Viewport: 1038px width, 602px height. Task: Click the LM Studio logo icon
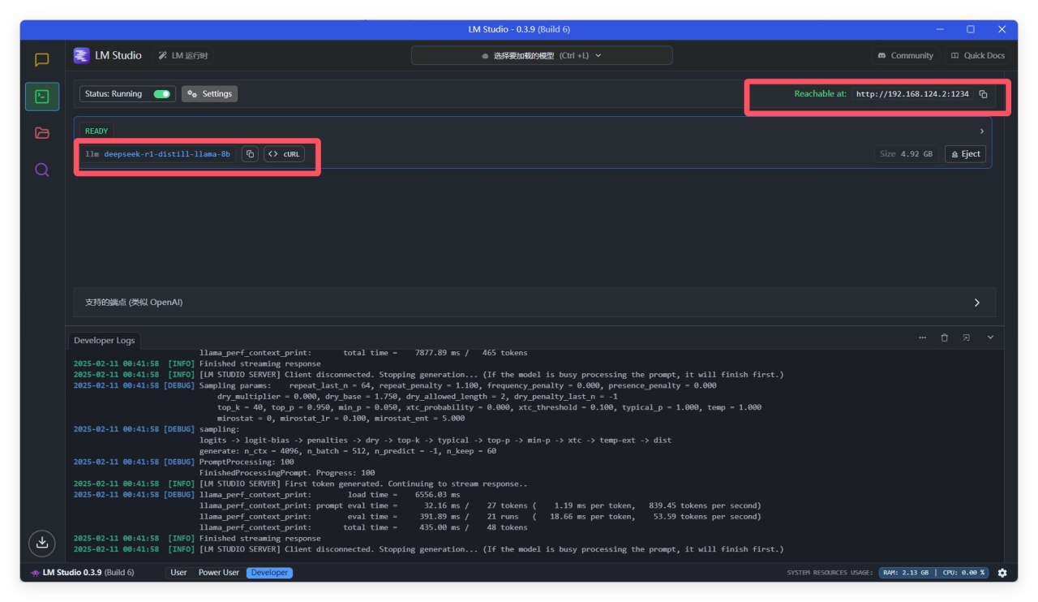coord(81,55)
